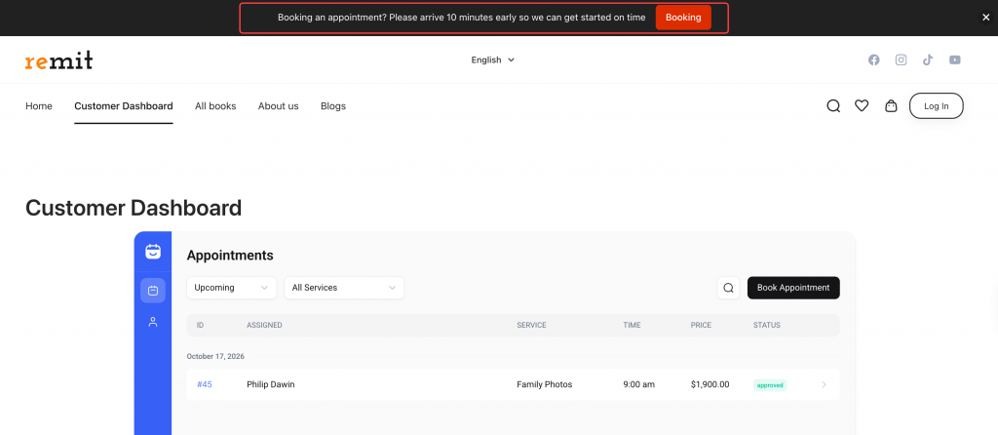Viewport: 998px width, 435px height.
Task: Open appointment ID #45 link
Action: 205,384
